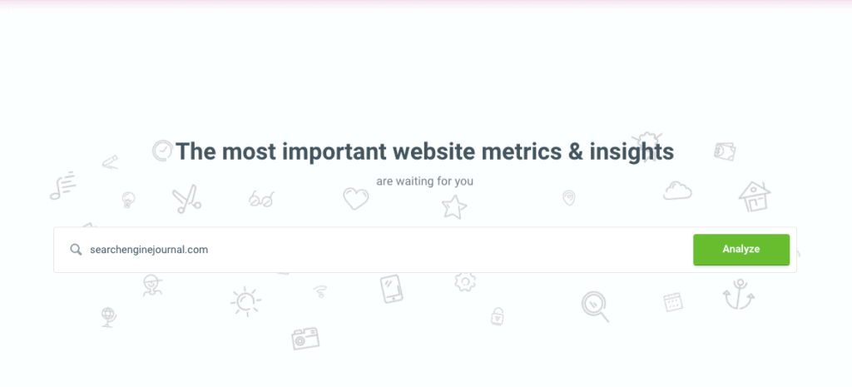Click the scissors icon

187,200
